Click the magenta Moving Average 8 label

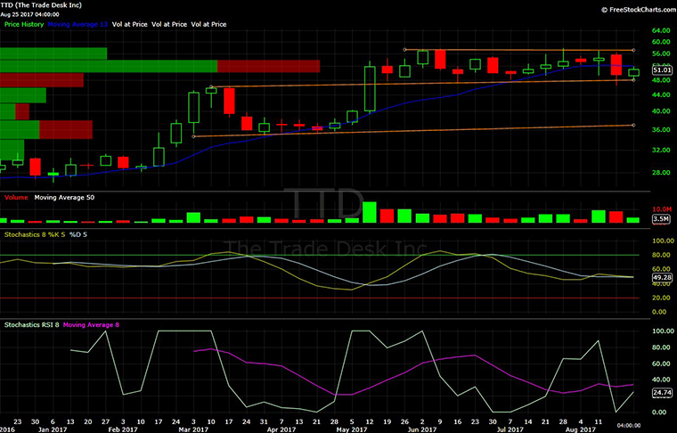(91, 324)
